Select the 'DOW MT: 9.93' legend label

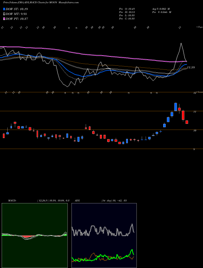16,14
